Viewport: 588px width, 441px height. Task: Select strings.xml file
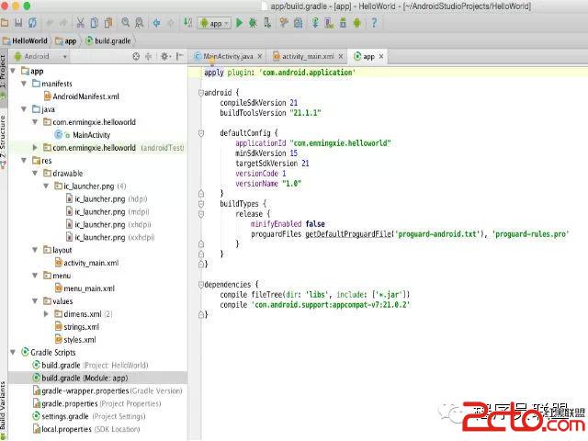(77, 327)
